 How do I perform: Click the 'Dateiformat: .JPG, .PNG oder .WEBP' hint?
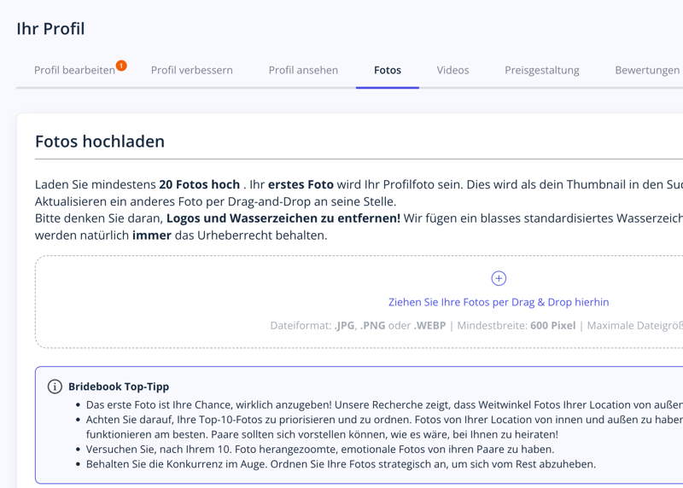[358, 326]
